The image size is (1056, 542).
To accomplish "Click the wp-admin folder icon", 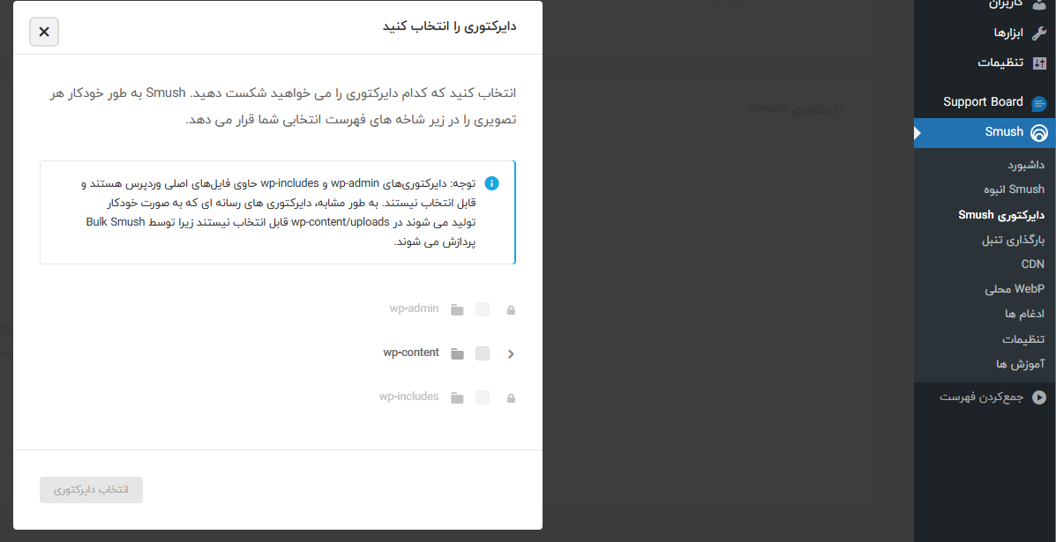I will click(x=458, y=310).
